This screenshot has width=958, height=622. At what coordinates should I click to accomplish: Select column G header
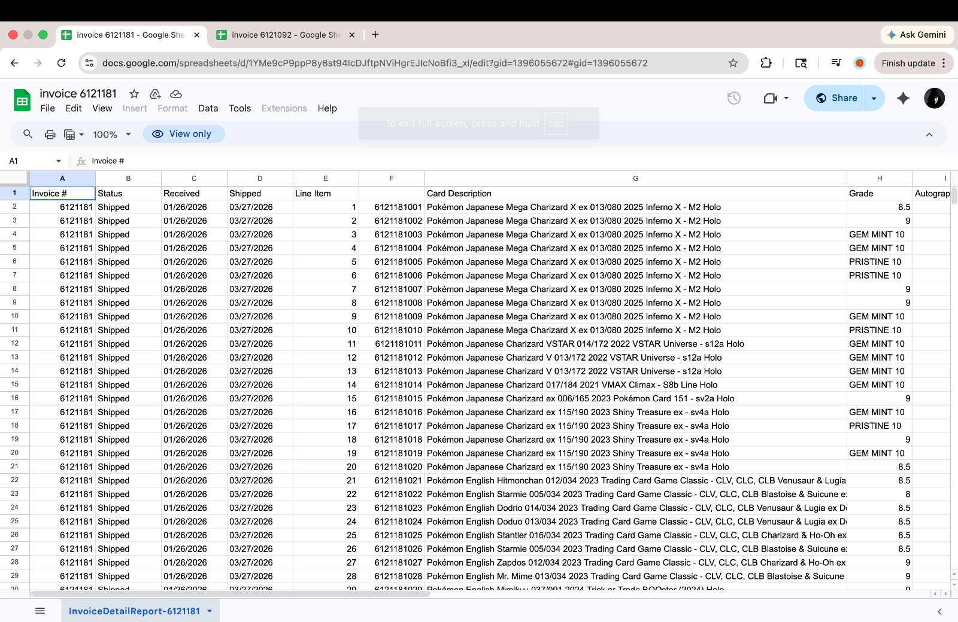pos(635,178)
